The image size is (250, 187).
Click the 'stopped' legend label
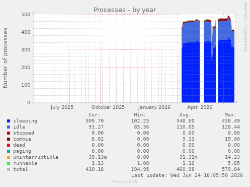click(x=24, y=133)
